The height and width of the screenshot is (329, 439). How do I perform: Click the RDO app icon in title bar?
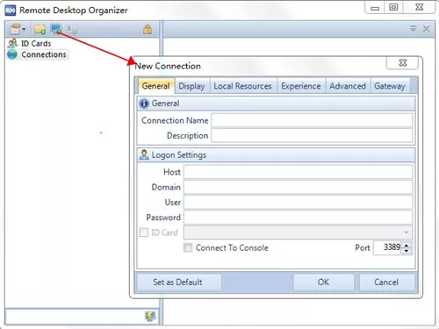tap(11, 11)
